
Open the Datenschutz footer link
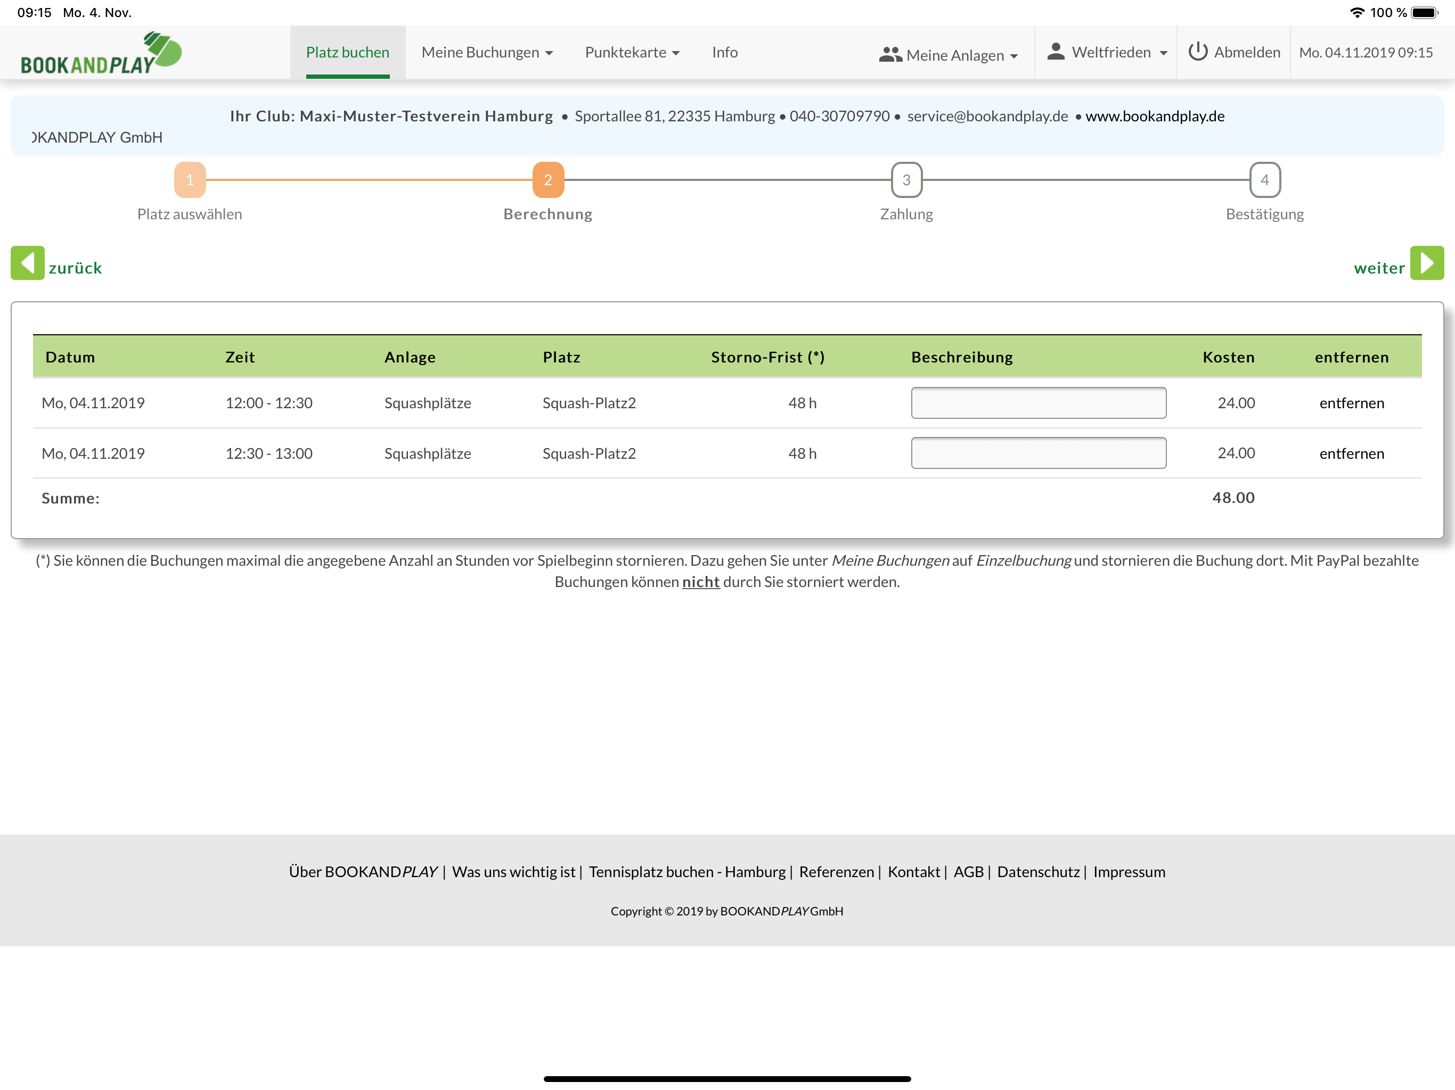[x=1038, y=872]
